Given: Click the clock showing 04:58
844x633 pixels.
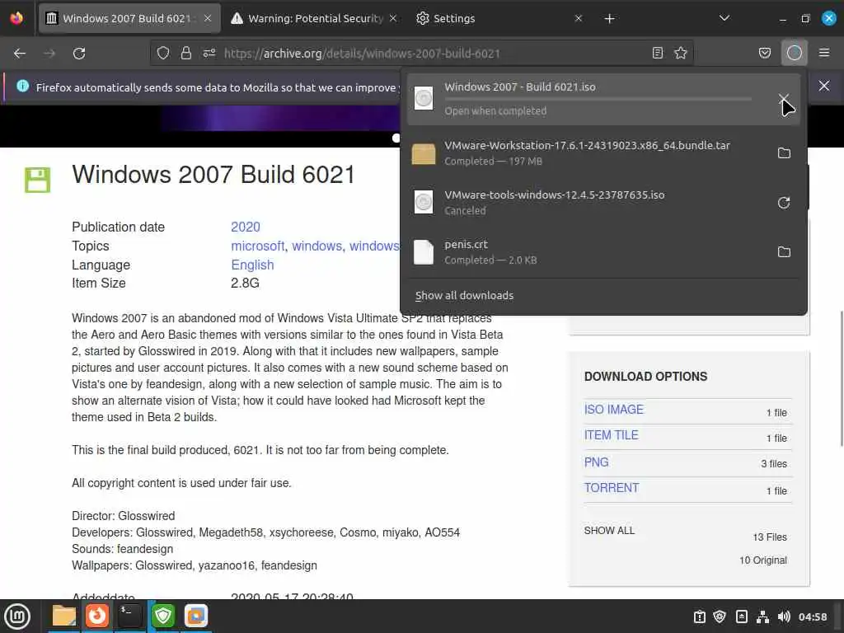Looking at the screenshot, I should pos(812,617).
